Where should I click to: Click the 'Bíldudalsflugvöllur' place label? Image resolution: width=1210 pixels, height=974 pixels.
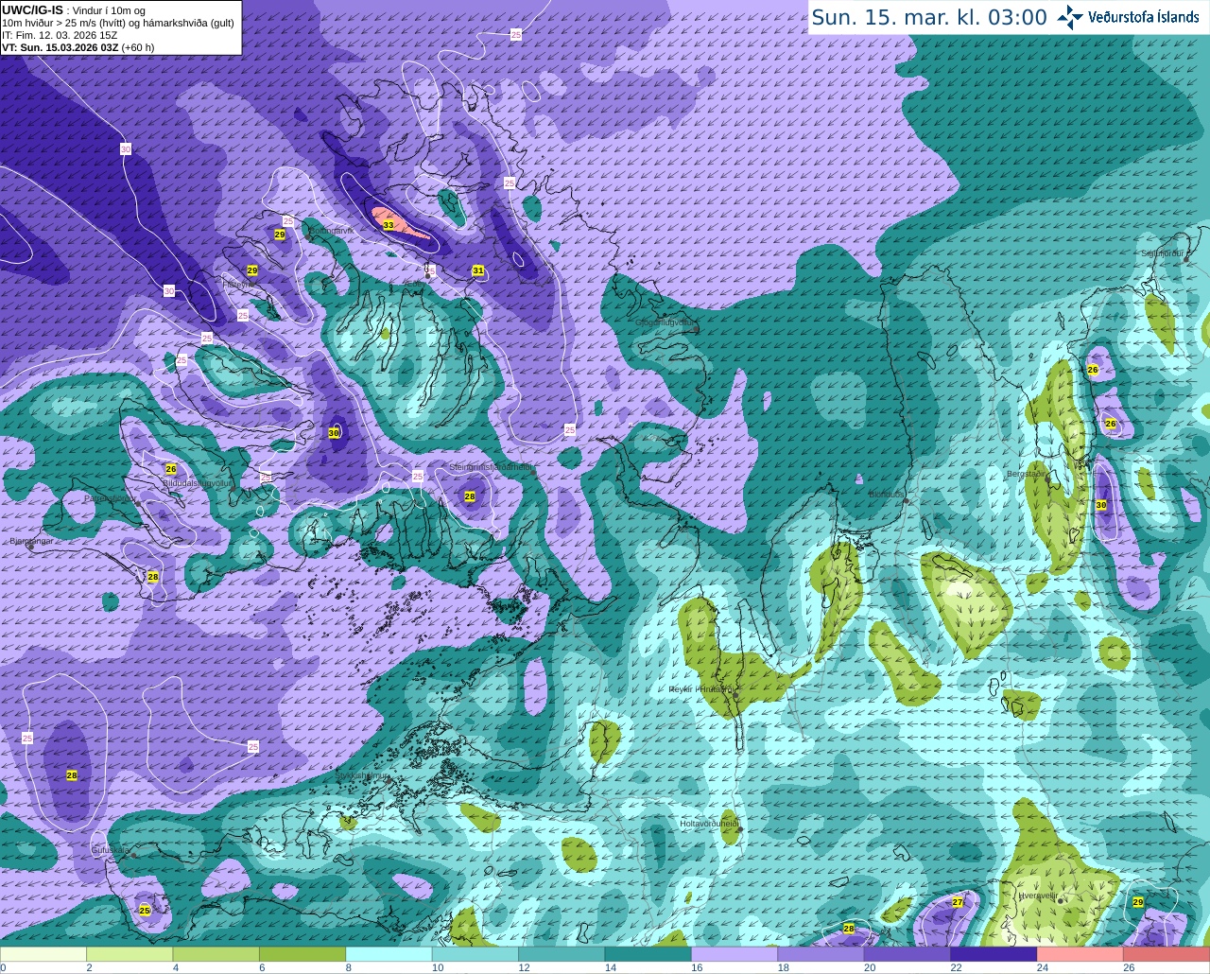click(197, 482)
